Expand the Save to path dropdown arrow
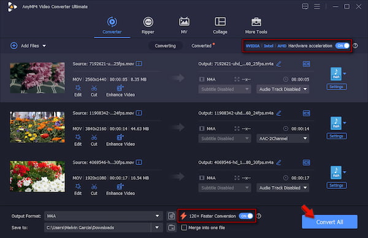 point(157,228)
